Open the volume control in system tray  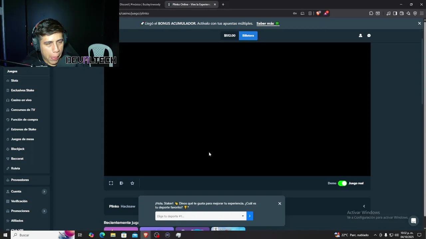[x=397, y=235]
